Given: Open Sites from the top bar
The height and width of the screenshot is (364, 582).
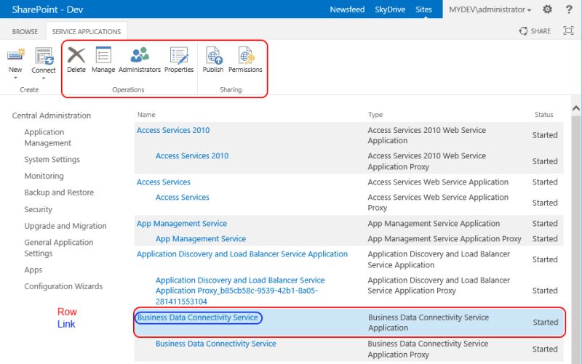Looking at the screenshot, I should [423, 9].
